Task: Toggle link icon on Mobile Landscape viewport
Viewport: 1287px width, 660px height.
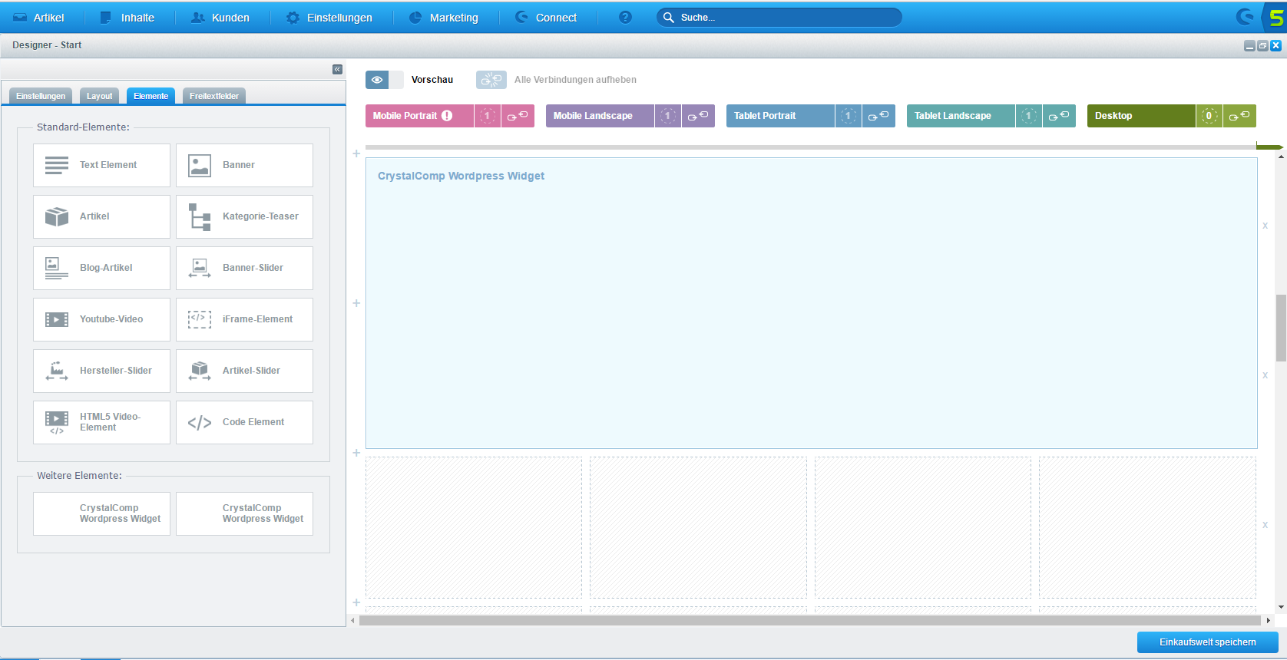Action: (698, 116)
